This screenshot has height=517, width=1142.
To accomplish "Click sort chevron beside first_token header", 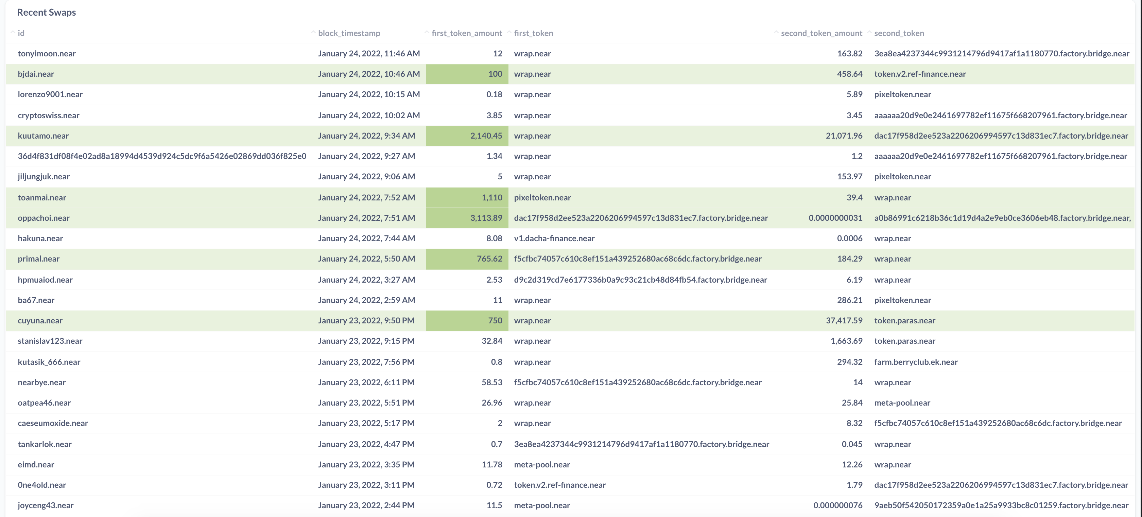I will tap(509, 32).
